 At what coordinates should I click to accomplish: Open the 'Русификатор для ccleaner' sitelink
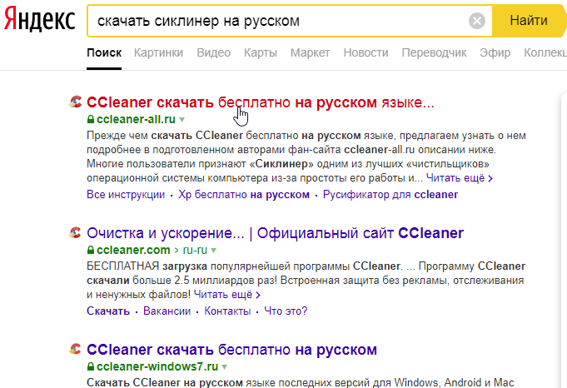(x=390, y=195)
